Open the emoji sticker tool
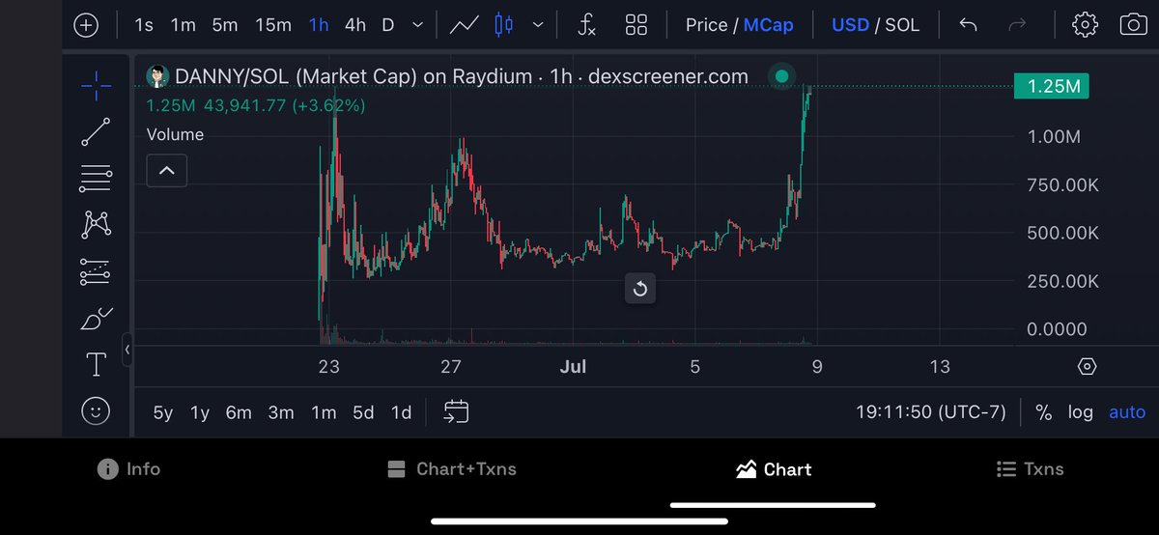This screenshot has height=535, width=1159. tap(96, 411)
